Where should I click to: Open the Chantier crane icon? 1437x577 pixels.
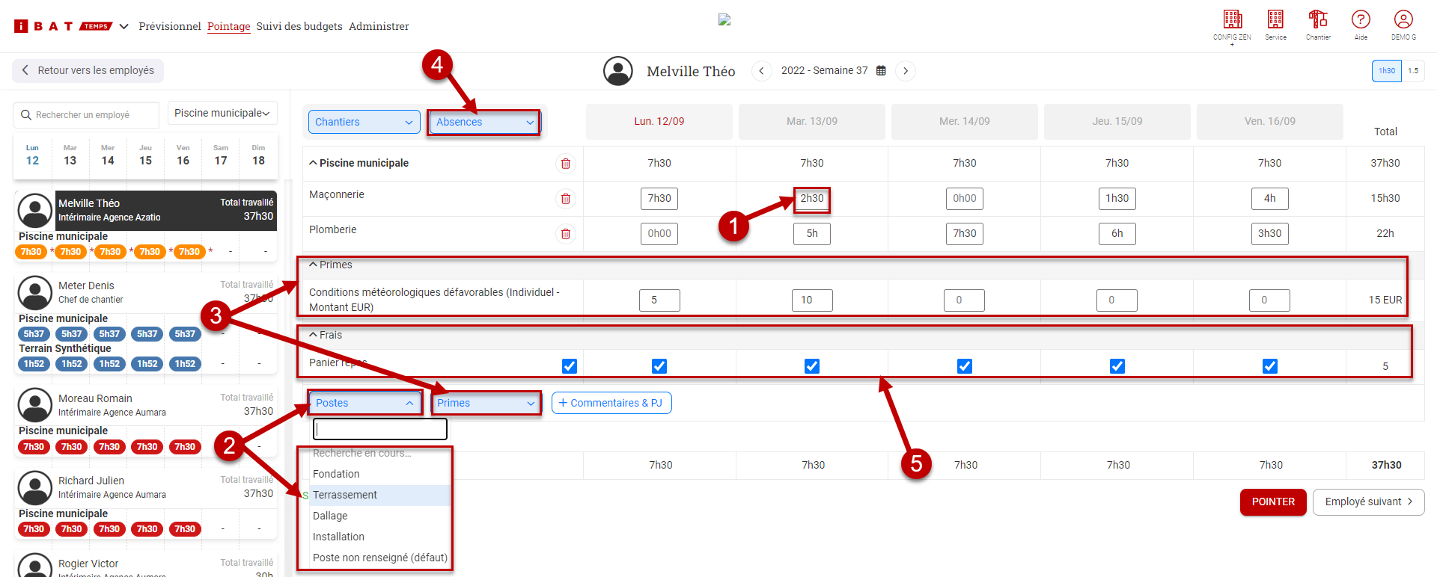pos(1318,20)
